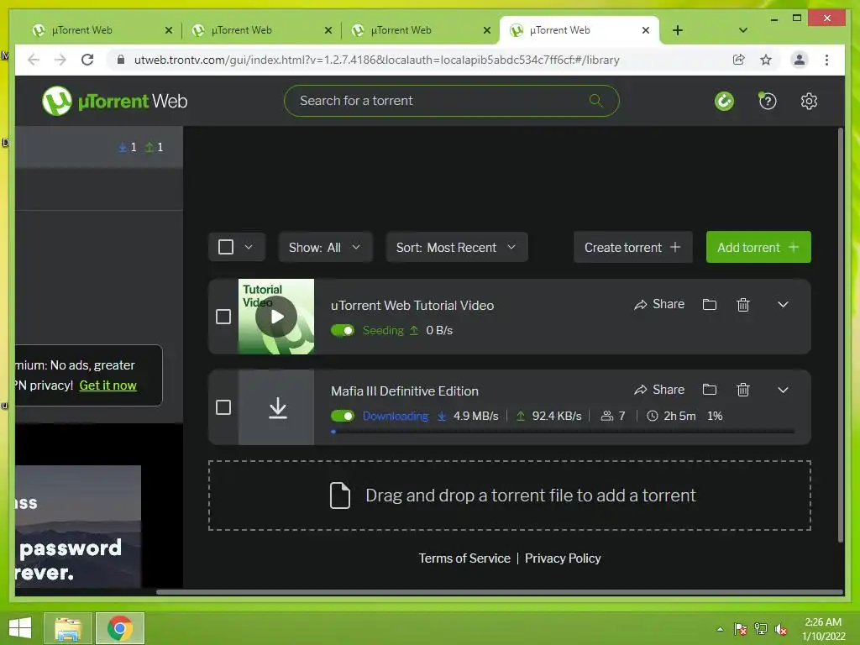Image resolution: width=860 pixels, height=645 pixels.
Task: Go forward with the browser forward arrow
Action: coord(60,60)
